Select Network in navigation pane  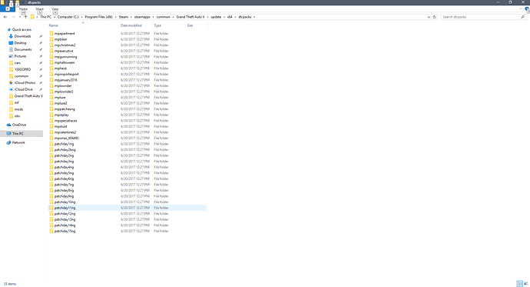pos(18,142)
